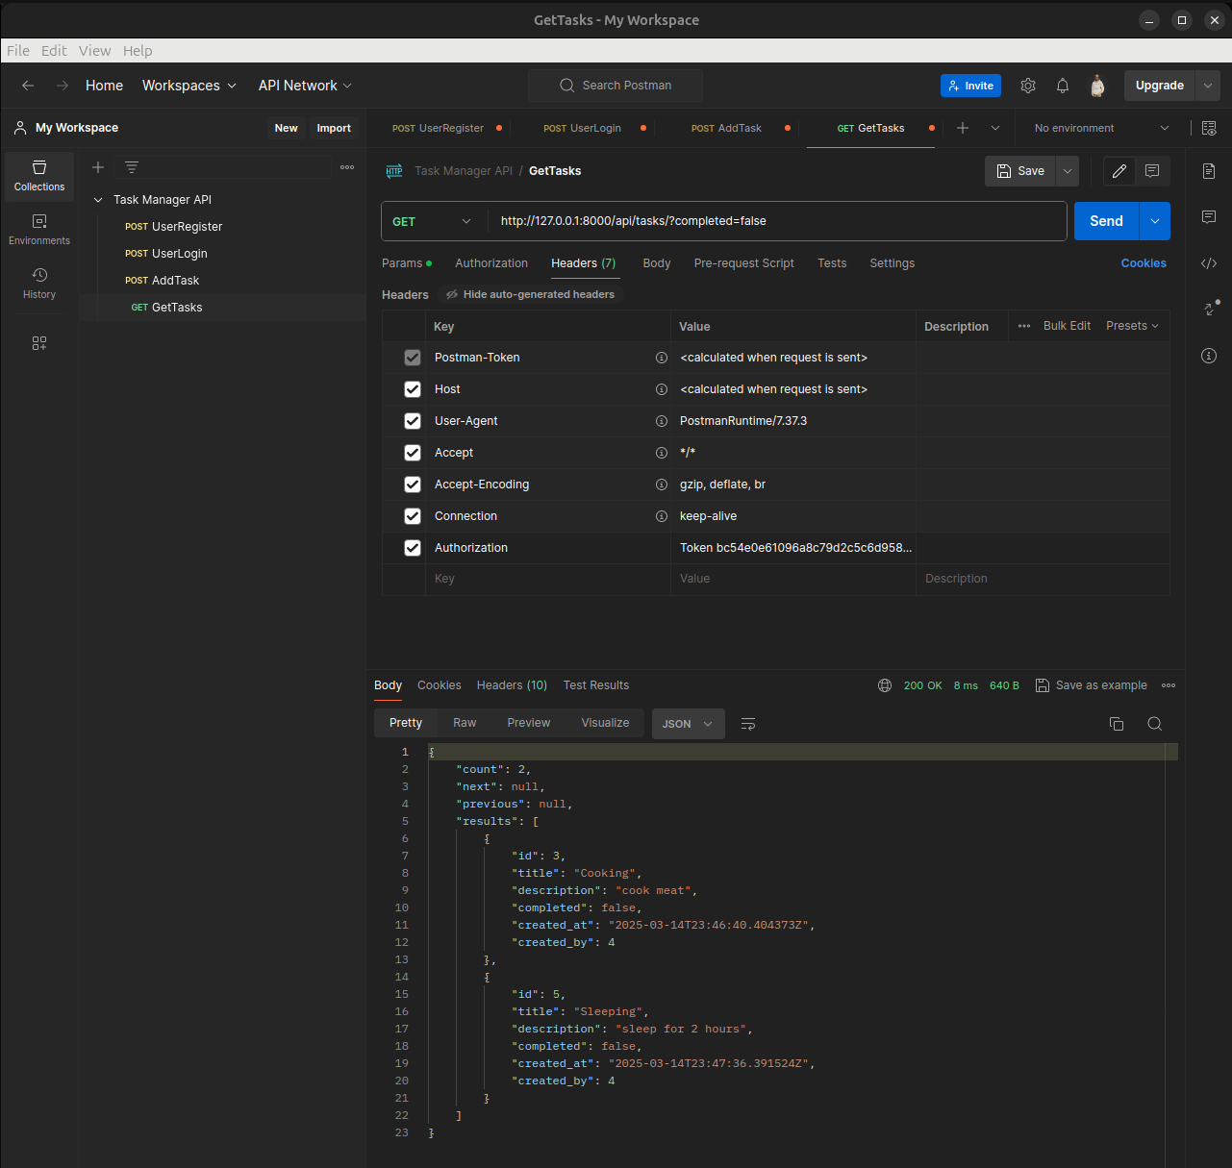Click the collections filter icon
1232x1168 pixels.
pyautogui.click(x=132, y=167)
